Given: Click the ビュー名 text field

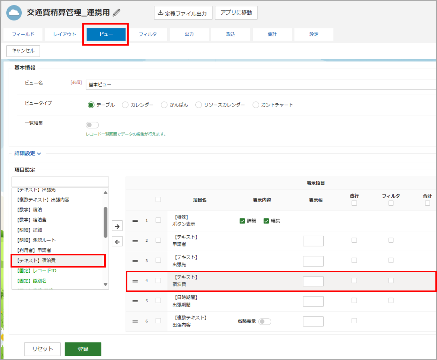Looking at the screenshot, I should [x=261, y=85].
